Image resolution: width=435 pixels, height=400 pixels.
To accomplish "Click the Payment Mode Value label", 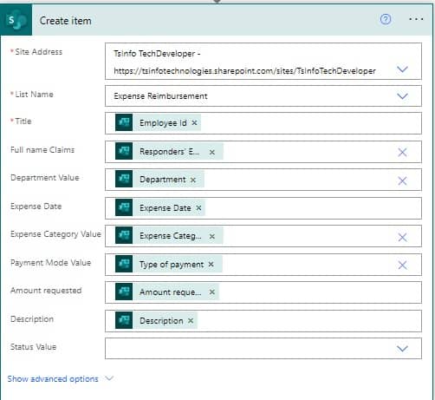I will click(50, 263).
